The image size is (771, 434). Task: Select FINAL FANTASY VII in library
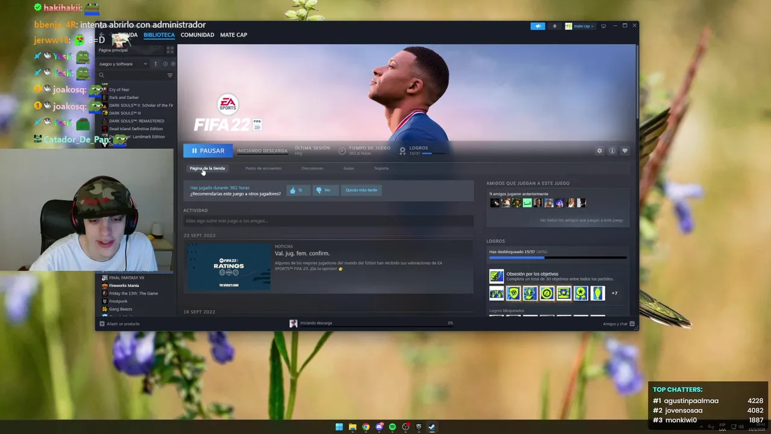point(126,278)
